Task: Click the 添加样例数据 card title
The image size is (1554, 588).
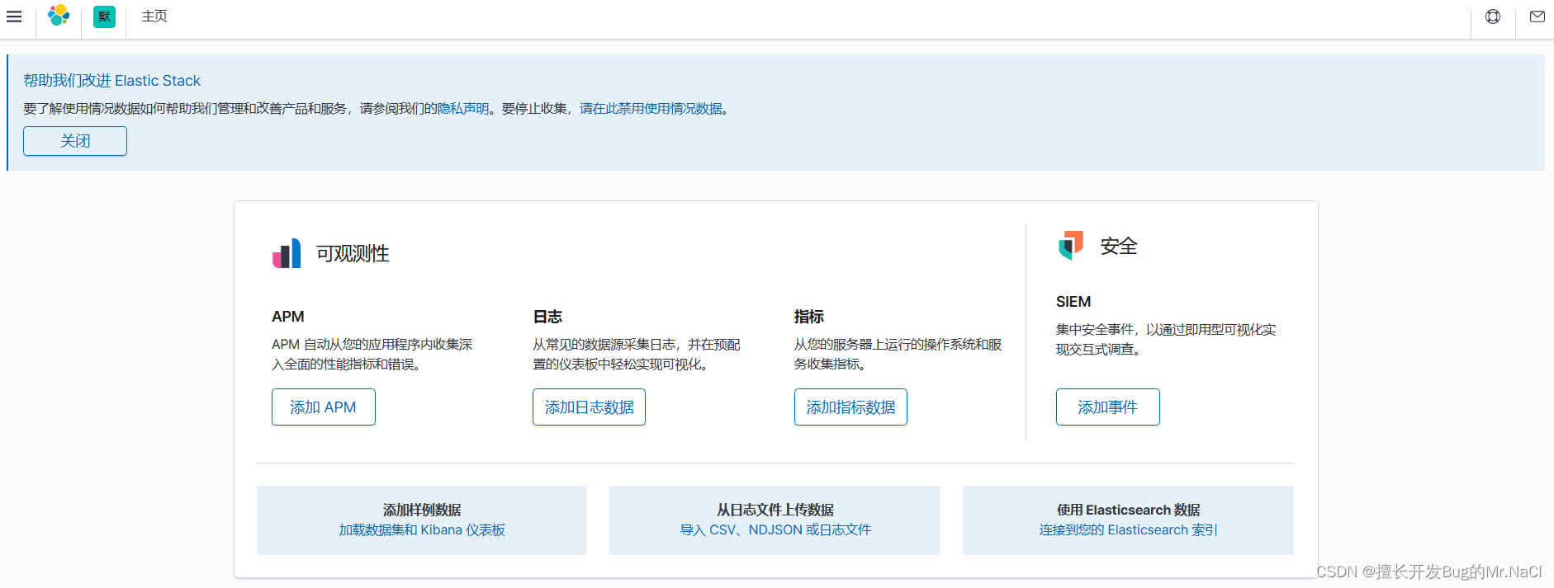Action: [422, 510]
